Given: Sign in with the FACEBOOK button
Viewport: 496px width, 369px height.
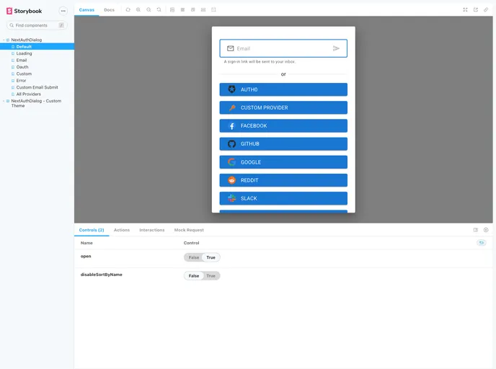Looking at the screenshot, I should pyautogui.click(x=283, y=126).
